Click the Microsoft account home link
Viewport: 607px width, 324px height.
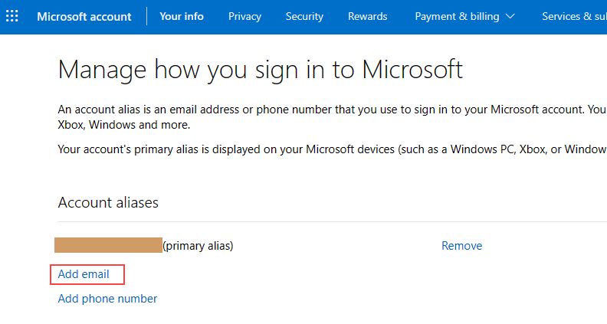[84, 16]
